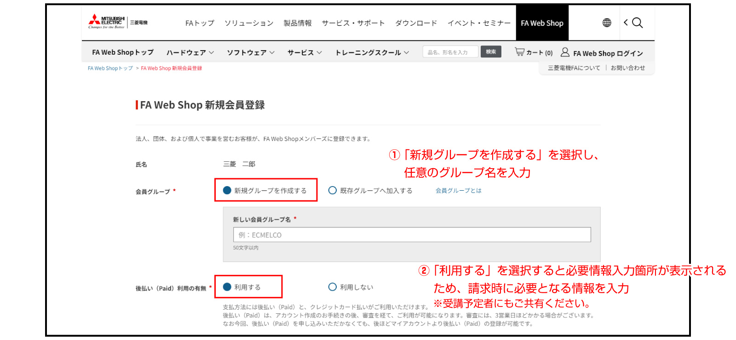The image size is (736, 340).
Task: Go to 製品情報 menu item
Action: click(x=297, y=23)
